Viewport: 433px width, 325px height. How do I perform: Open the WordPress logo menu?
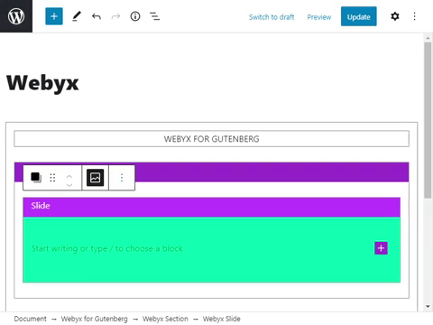(x=16, y=16)
